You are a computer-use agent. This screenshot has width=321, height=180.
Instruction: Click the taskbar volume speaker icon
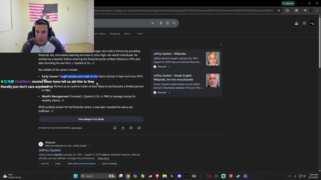(x=304, y=176)
